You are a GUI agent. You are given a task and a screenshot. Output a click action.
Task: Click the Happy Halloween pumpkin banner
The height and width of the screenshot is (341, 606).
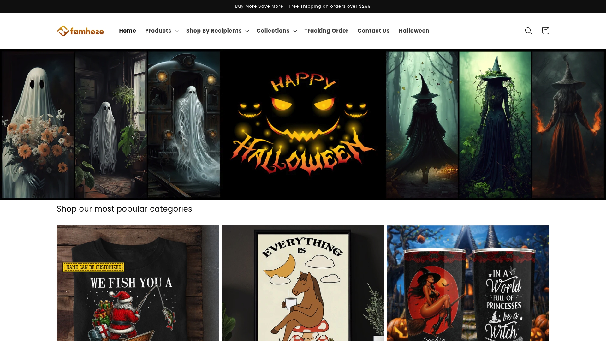point(303,125)
